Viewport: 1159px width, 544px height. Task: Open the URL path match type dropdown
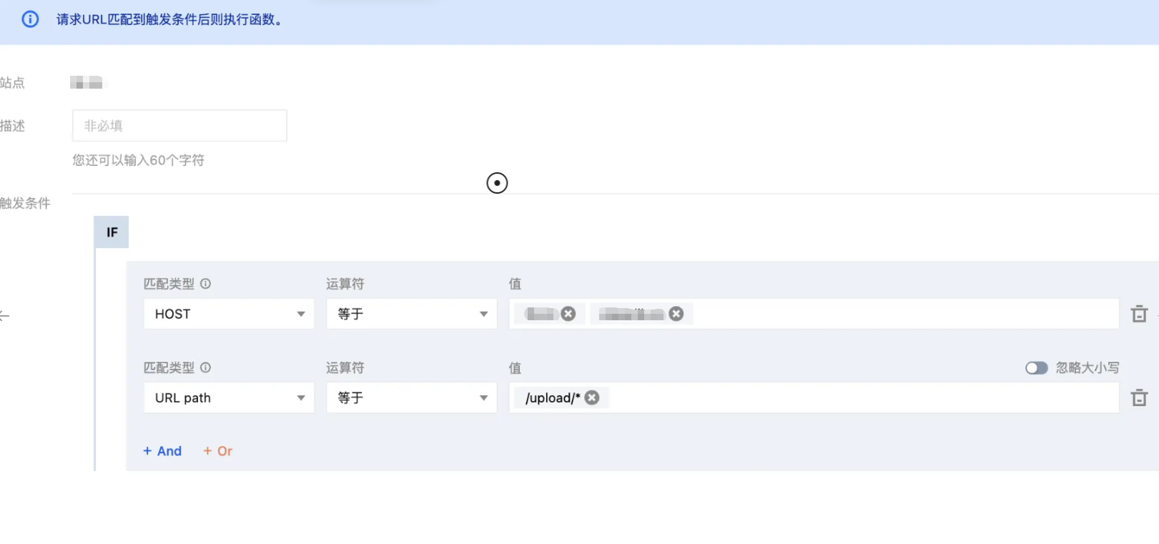click(229, 398)
